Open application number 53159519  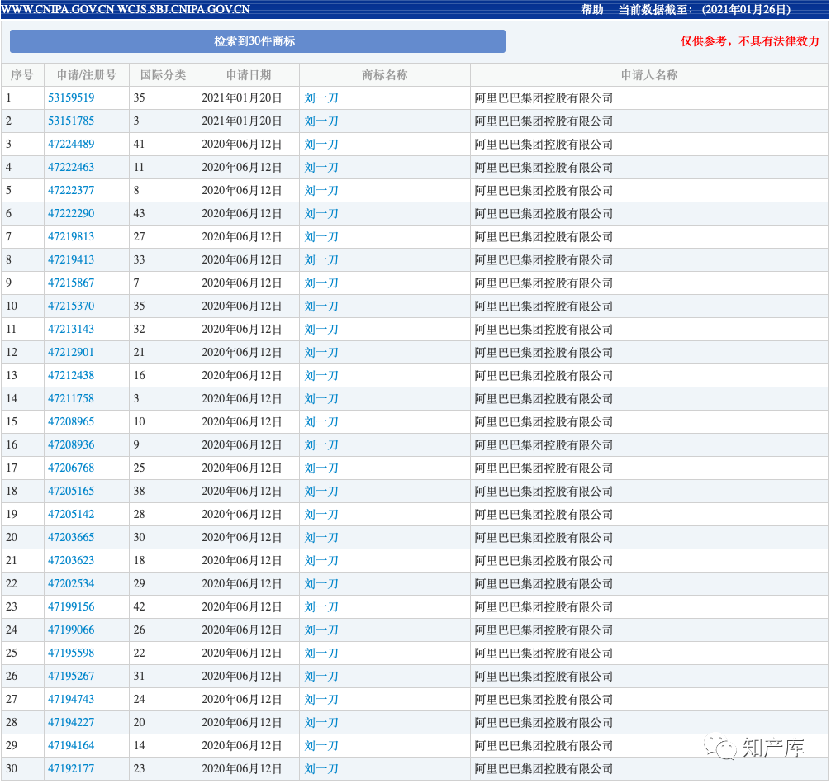pos(71,97)
